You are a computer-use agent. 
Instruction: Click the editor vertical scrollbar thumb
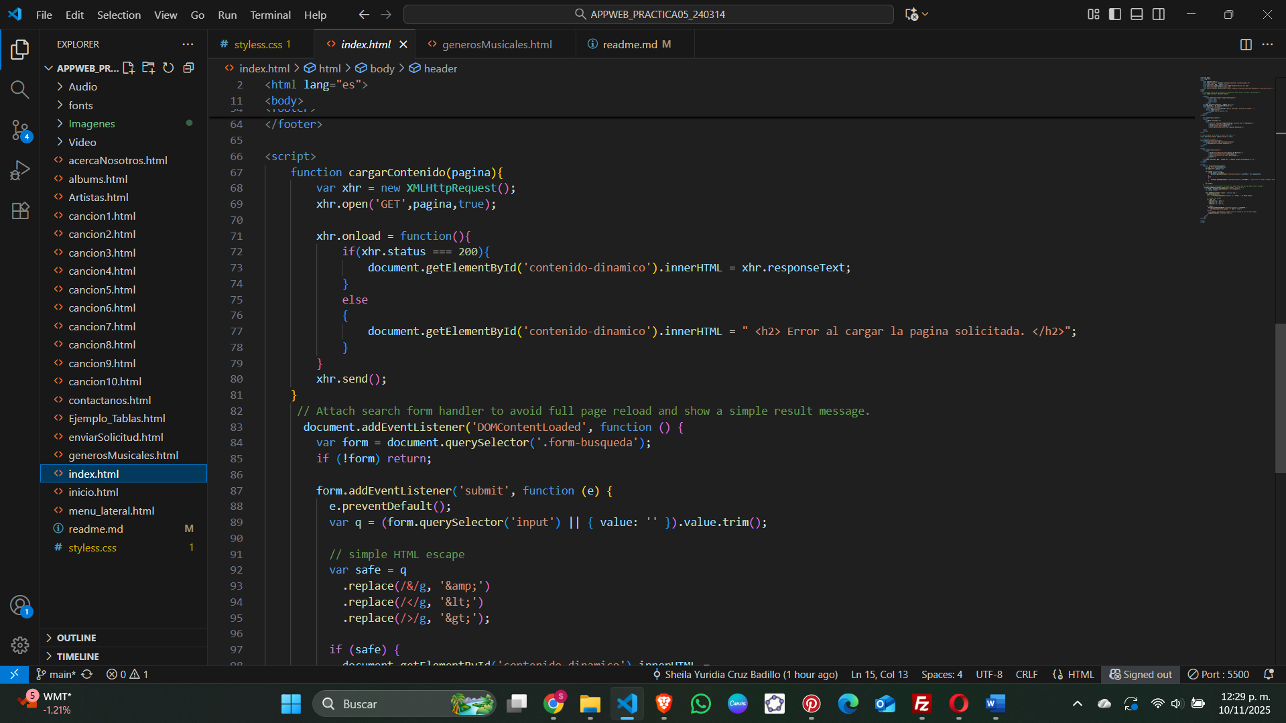tap(1280, 398)
